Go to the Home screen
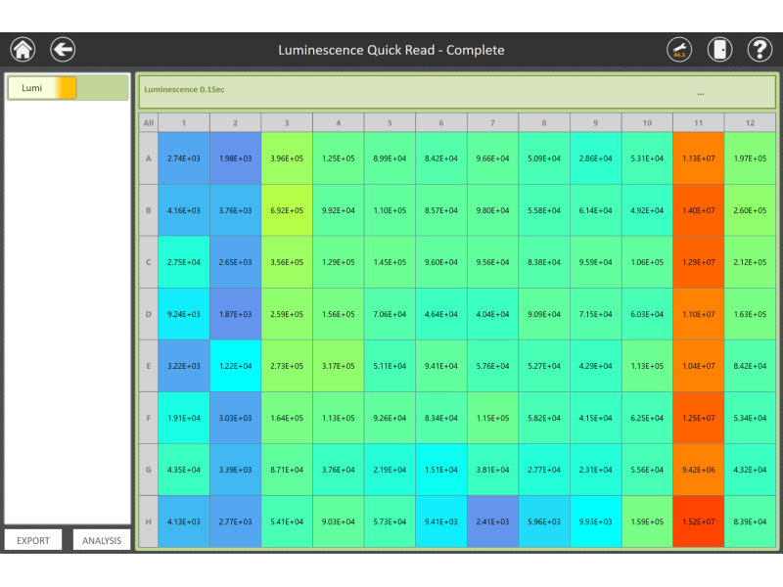This screenshot has height=587, width=783. [23, 49]
